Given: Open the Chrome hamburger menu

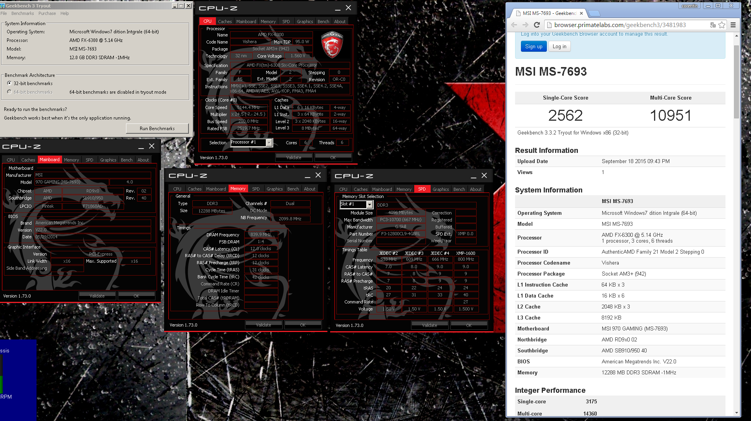Looking at the screenshot, I should 733,25.
